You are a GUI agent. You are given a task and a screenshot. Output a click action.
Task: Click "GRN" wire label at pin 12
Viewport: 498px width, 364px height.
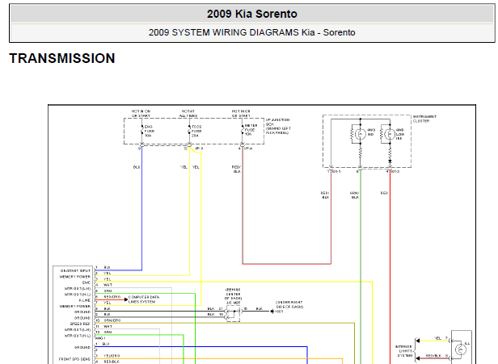click(108, 332)
